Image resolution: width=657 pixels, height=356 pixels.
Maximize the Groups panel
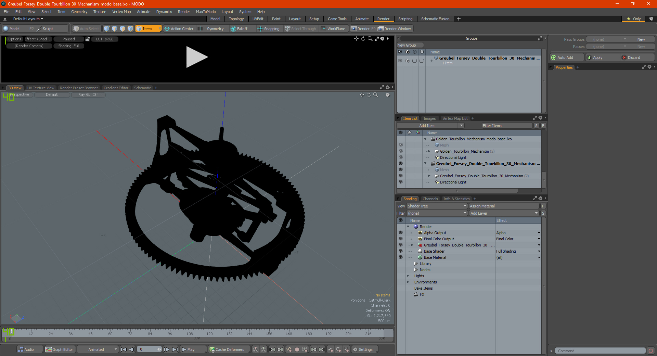(x=540, y=38)
